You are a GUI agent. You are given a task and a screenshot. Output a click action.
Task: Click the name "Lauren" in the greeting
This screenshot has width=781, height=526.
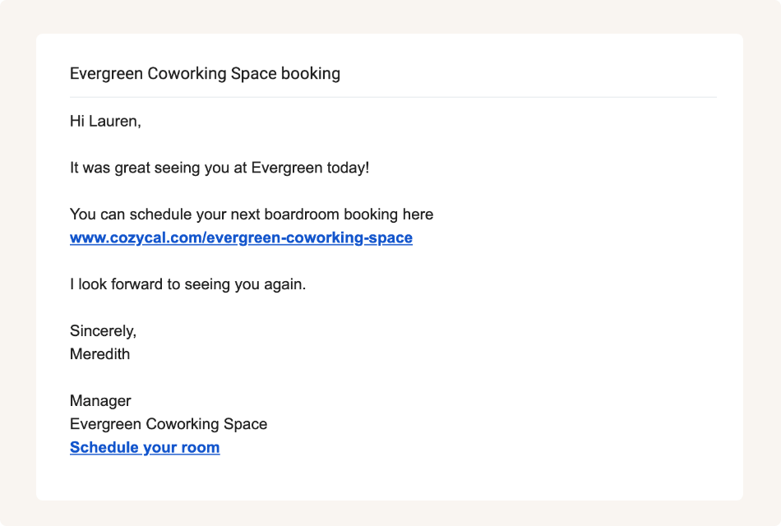[x=114, y=122]
